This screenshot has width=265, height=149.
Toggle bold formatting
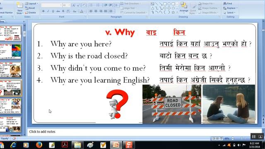click(x=43, y=11)
